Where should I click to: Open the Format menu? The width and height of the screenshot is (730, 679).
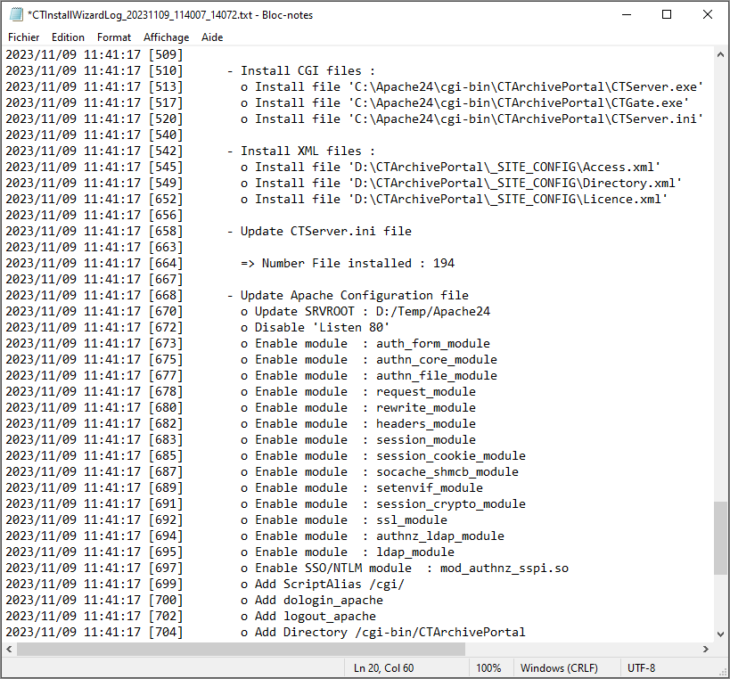pyautogui.click(x=114, y=37)
